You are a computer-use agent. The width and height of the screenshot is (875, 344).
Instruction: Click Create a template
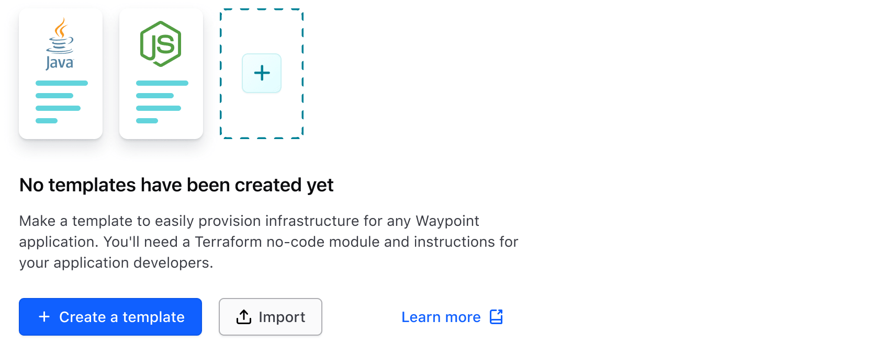coord(110,316)
